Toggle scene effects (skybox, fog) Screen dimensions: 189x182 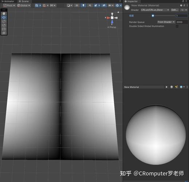[x=96, y=5]
